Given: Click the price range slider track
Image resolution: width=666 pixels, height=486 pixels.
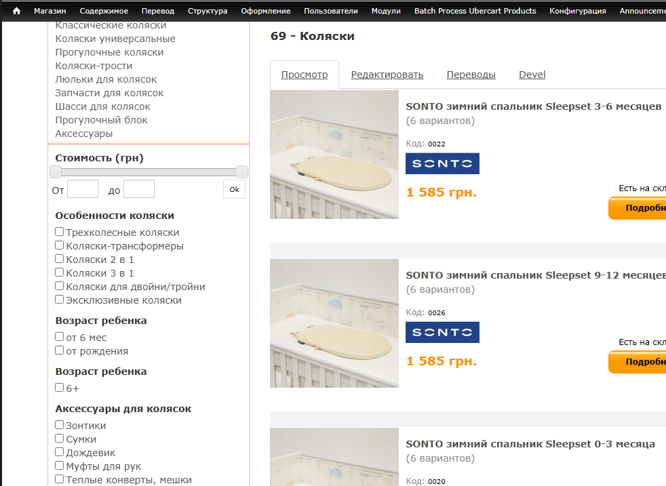Looking at the screenshot, I should coord(149,172).
